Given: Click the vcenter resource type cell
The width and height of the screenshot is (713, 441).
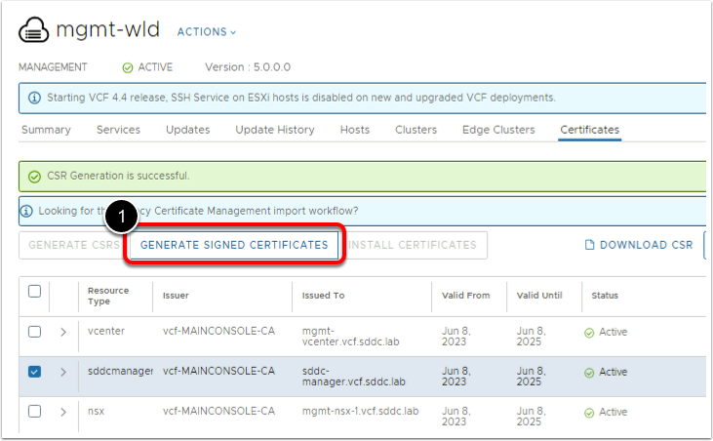Looking at the screenshot, I should pyautogui.click(x=106, y=331).
